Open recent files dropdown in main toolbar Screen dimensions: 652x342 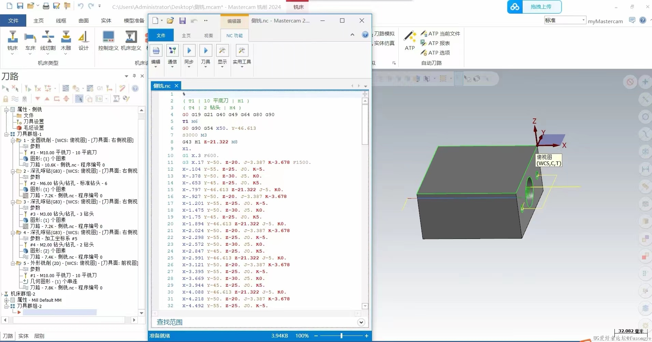(x=38, y=6)
